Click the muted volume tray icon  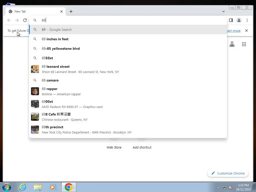(x=231, y=187)
